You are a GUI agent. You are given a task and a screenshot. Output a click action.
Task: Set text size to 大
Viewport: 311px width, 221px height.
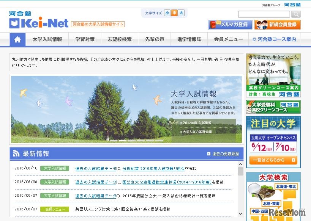(181, 13)
